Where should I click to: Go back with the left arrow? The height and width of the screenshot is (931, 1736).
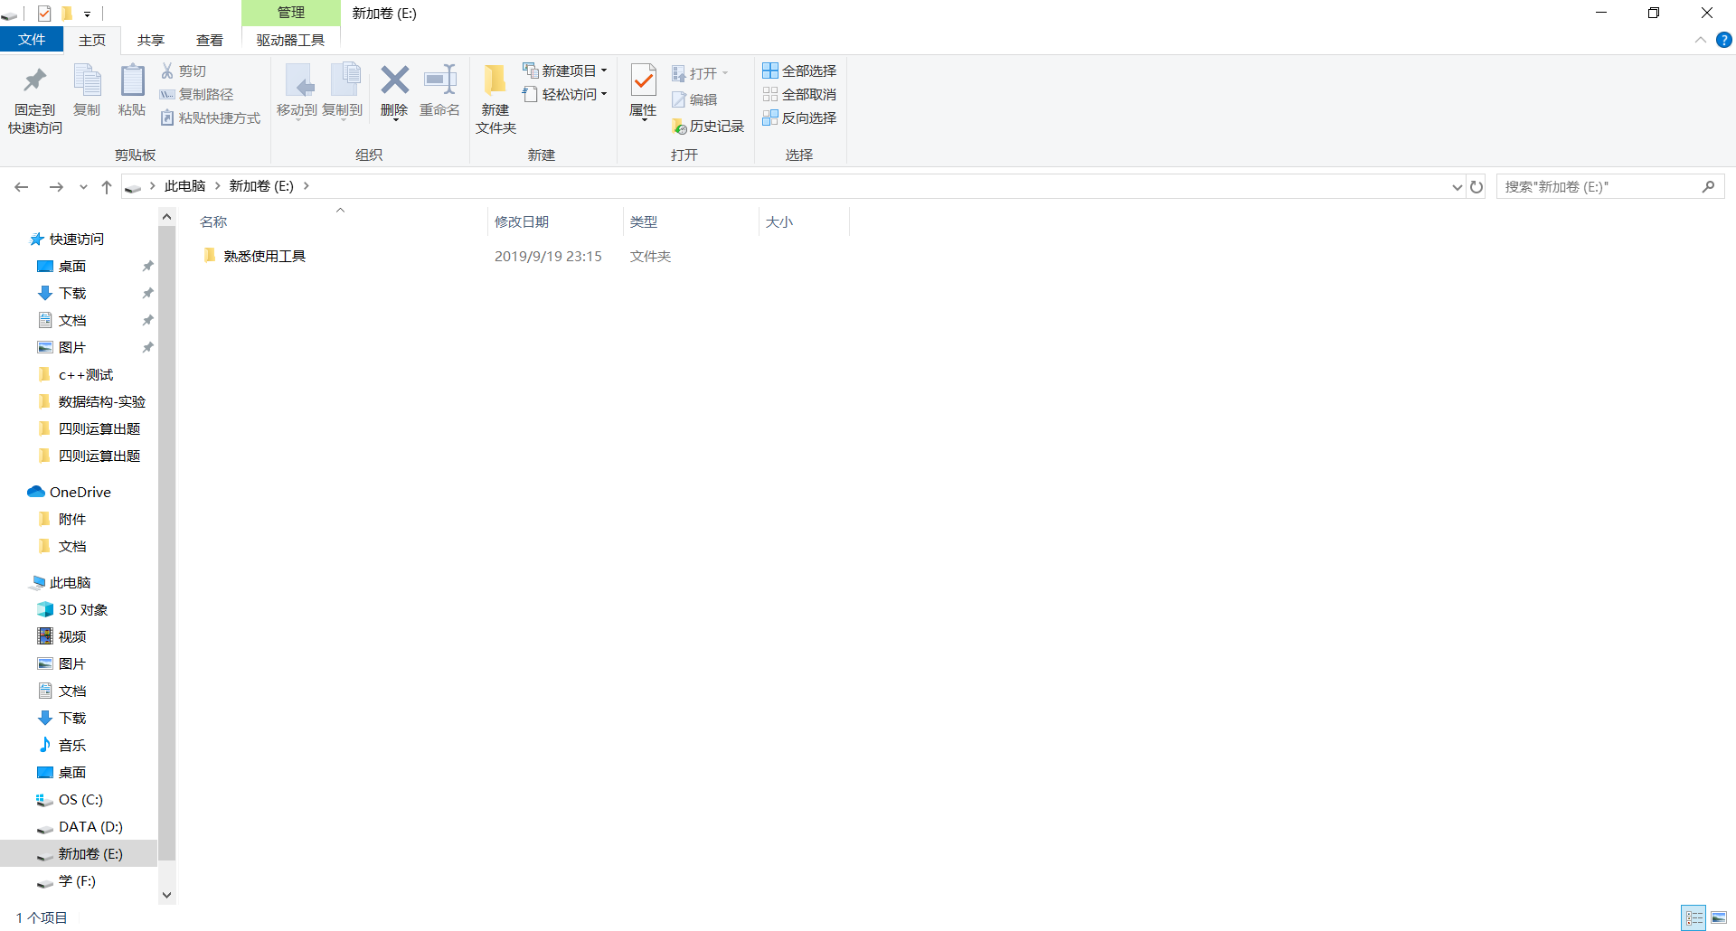click(22, 186)
